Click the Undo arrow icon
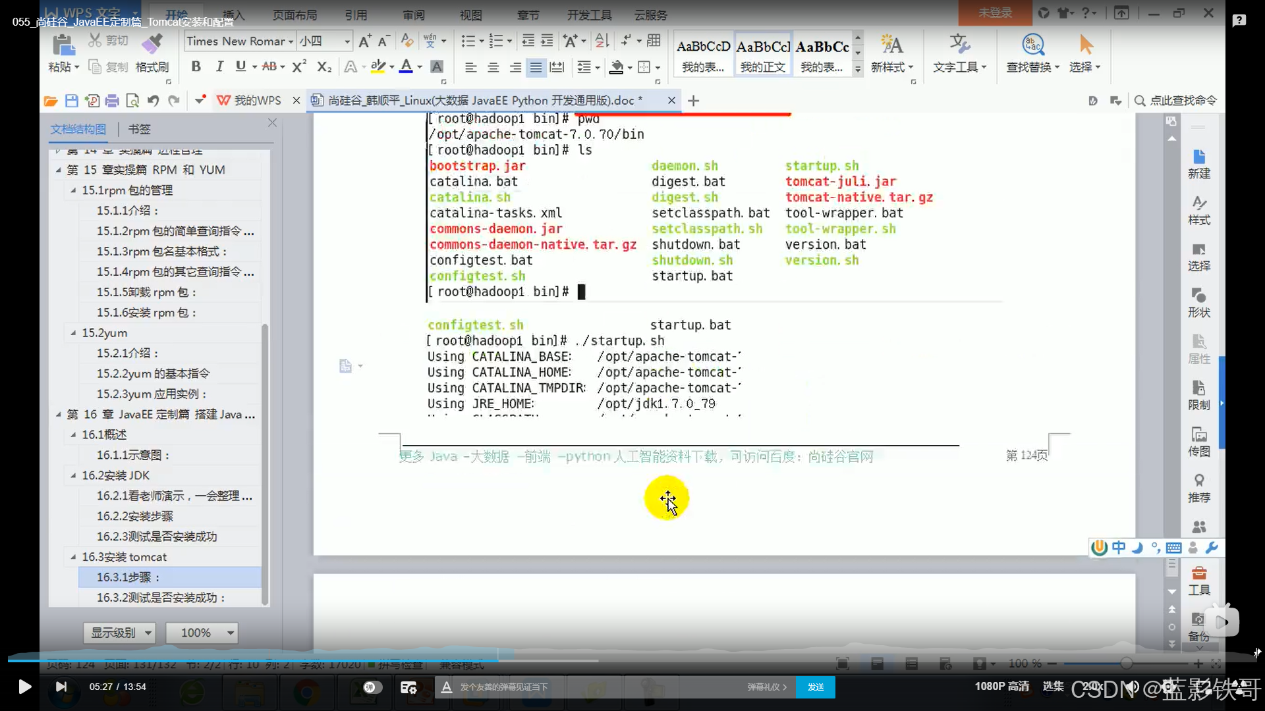This screenshot has height=711, width=1265. pos(154,101)
